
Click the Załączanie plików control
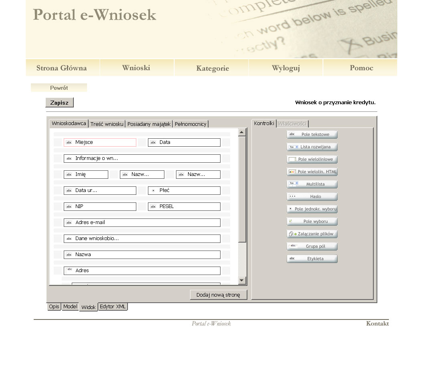pyautogui.click(x=312, y=234)
